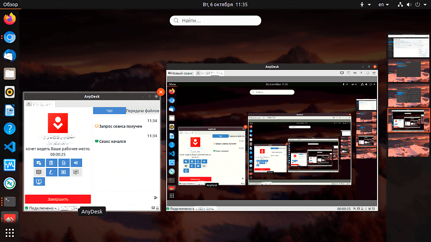The height and width of the screenshot is (242, 431).
Task: Click 'Подключено к' status in small AnyDesk window
Action: point(41,208)
